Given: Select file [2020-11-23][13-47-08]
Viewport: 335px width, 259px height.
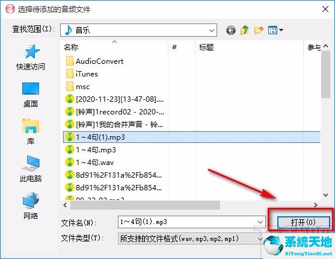Looking at the screenshot, I should (114, 99).
